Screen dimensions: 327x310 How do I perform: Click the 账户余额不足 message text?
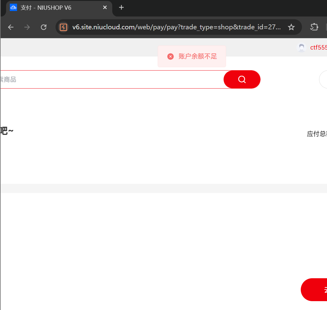(x=198, y=57)
